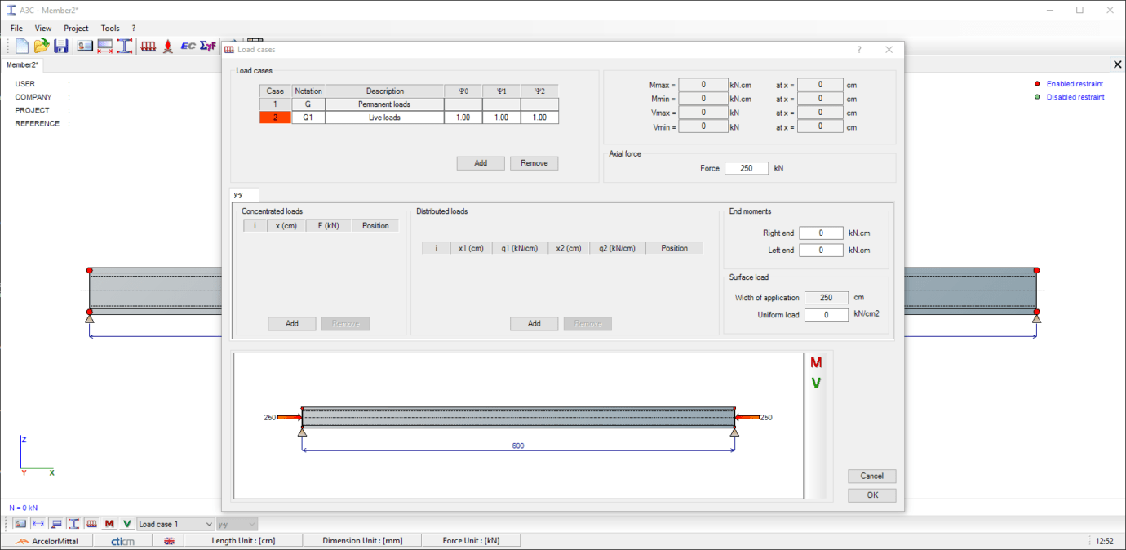Viewport: 1126px width, 550px height.
Task: Select case 1 row number cell
Action: click(x=276, y=104)
